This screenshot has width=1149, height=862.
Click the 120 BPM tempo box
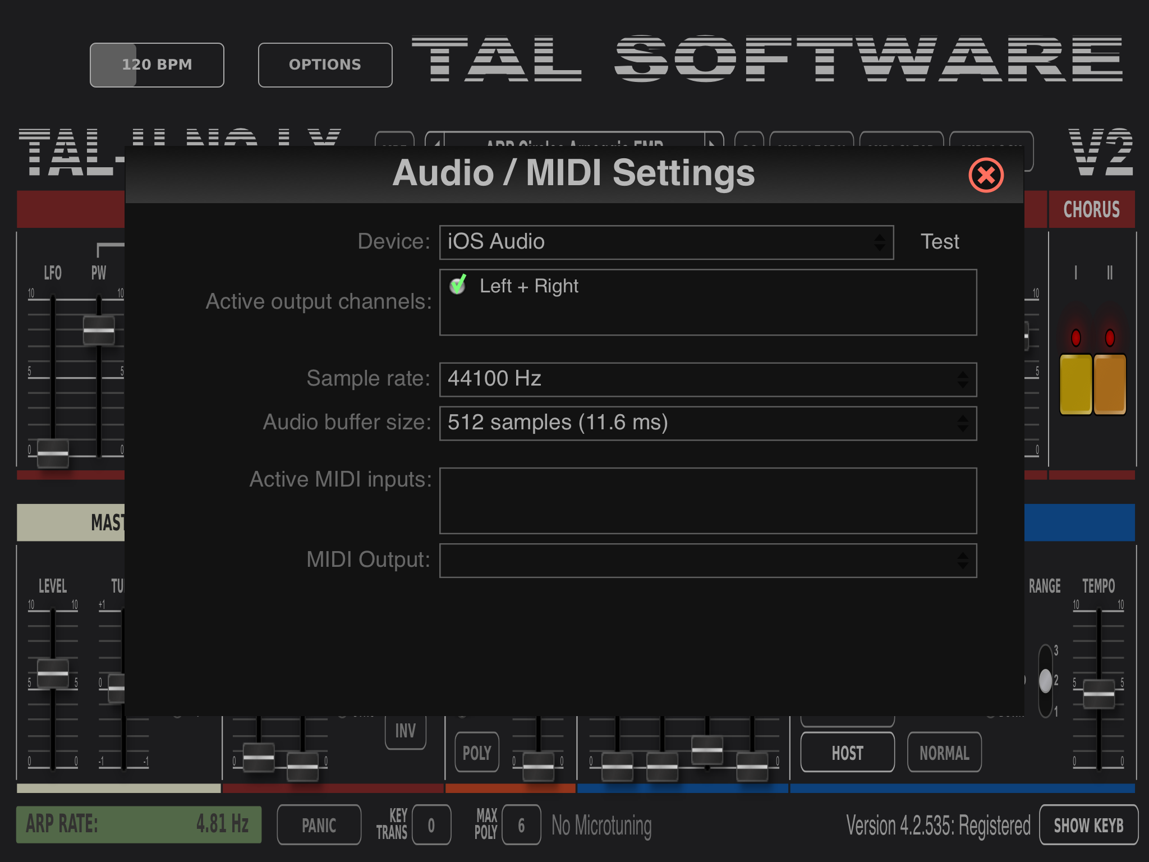pyautogui.click(x=157, y=65)
